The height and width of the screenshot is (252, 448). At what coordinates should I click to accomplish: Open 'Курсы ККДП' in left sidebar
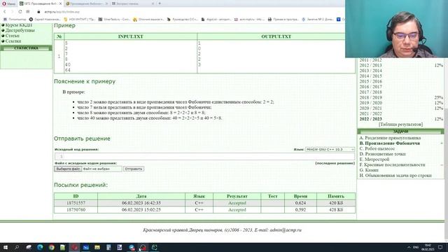pyautogui.click(x=19, y=25)
